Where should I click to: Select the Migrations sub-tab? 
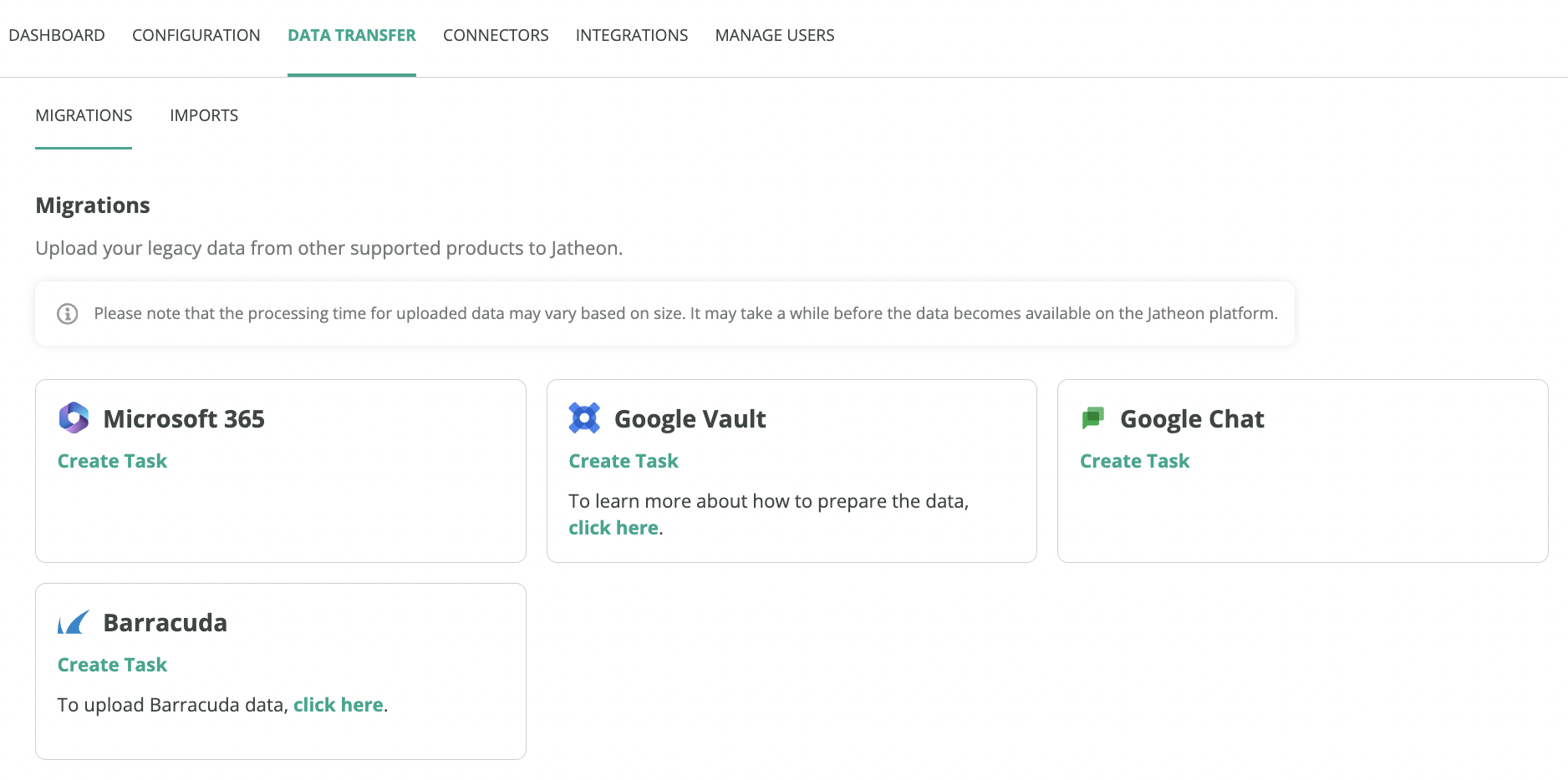(84, 115)
